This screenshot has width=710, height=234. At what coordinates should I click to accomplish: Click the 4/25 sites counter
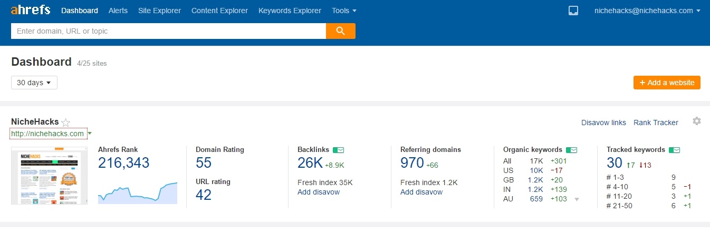[x=92, y=64]
